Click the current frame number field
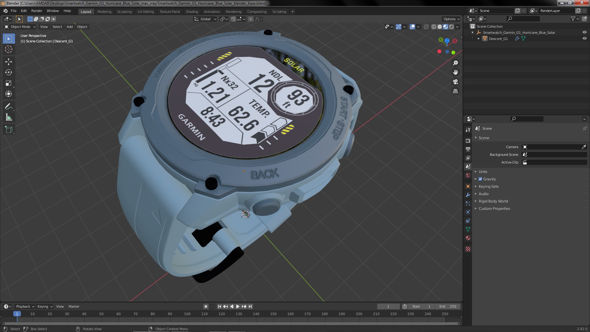 coord(388,306)
